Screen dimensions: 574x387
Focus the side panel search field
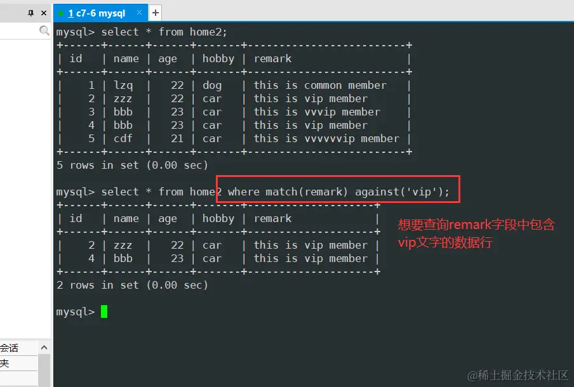pyautogui.click(x=19, y=30)
